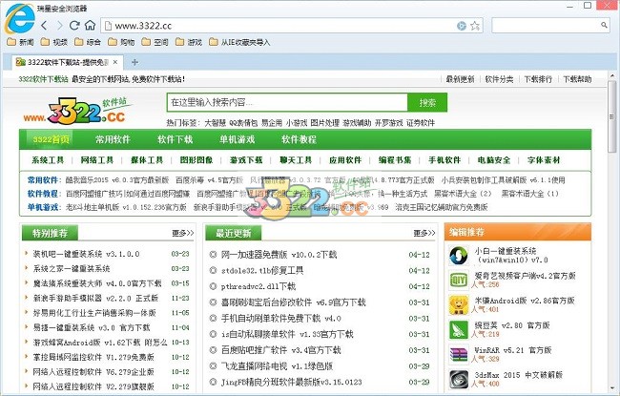
Task: Click 软件分类 top link
Action: [x=499, y=79]
